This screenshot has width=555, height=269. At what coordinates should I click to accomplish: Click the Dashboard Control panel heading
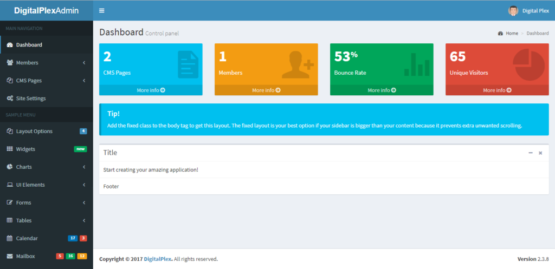point(139,32)
